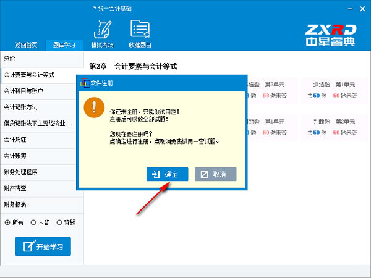
Task: Open 多选题 第1单元 question set
Action: point(333,91)
